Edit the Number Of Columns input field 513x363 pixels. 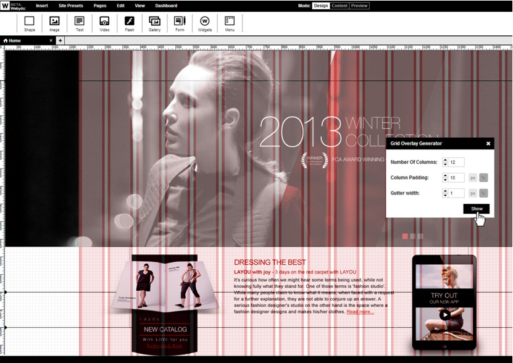coord(455,162)
